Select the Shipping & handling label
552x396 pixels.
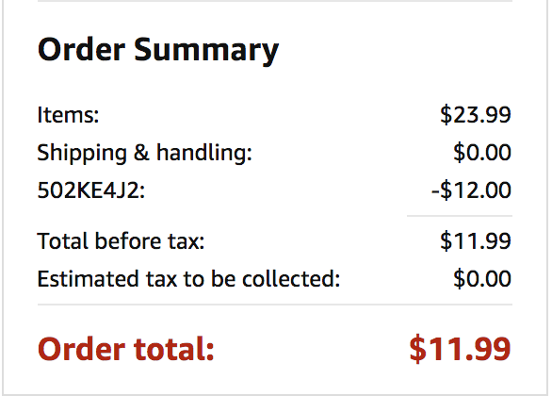pyautogui.click(x=145, y=154)
